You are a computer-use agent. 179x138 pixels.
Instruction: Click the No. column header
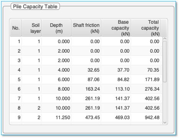point(16,28)
